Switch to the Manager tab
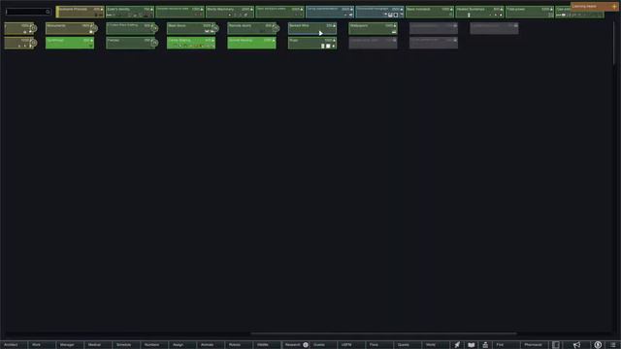Screen dimensions: 621x349 pos(70,345)
